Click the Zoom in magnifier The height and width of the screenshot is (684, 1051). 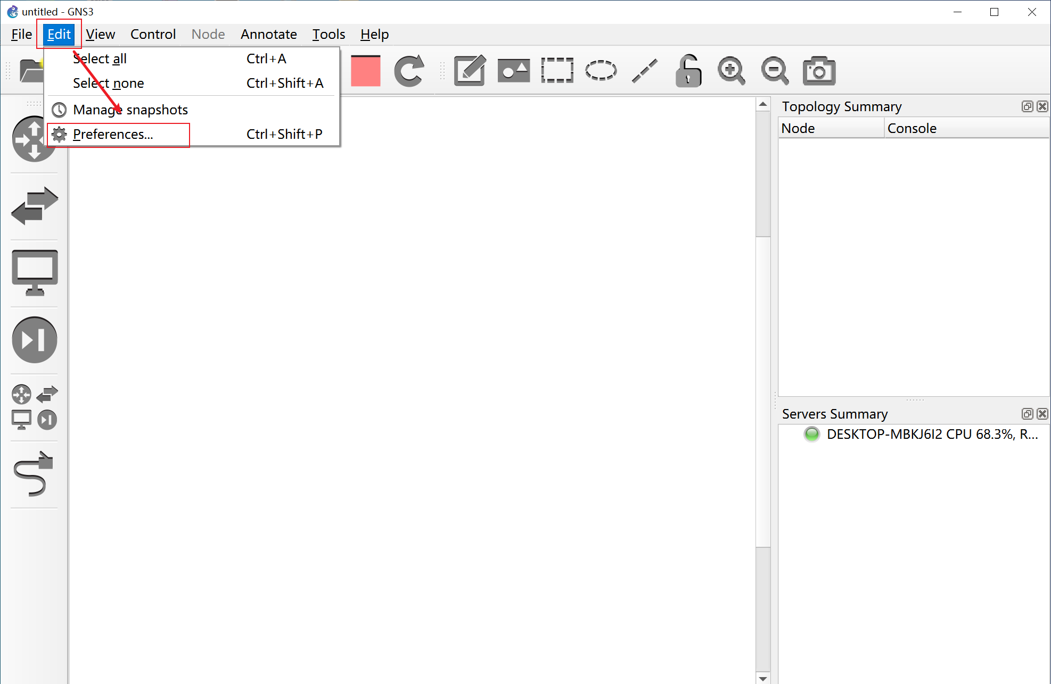tap(731, 71)
